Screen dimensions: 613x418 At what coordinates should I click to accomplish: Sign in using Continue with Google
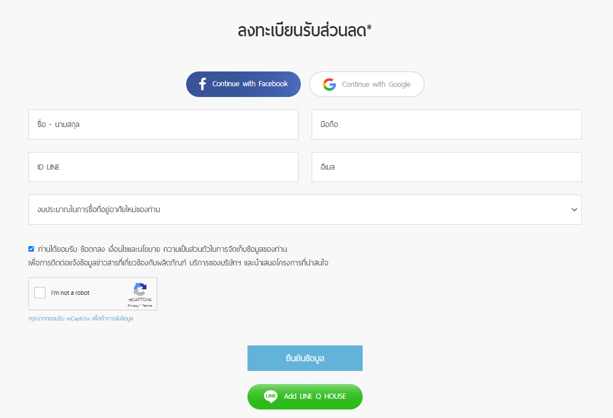point(367,85)
